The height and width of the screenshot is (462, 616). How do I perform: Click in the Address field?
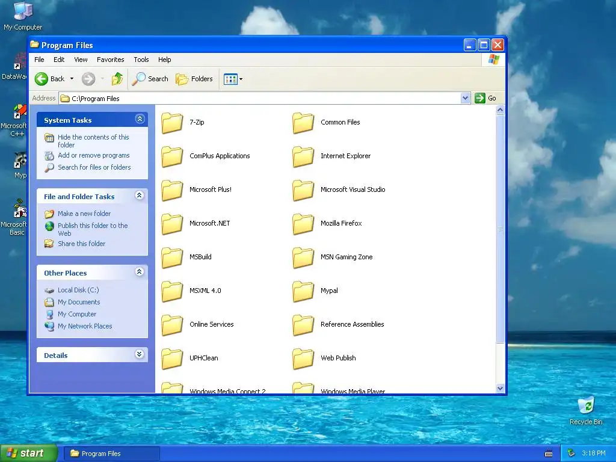click(260, 98)
